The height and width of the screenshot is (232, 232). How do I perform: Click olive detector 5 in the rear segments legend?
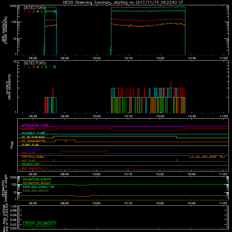click(x=42, y=67)
